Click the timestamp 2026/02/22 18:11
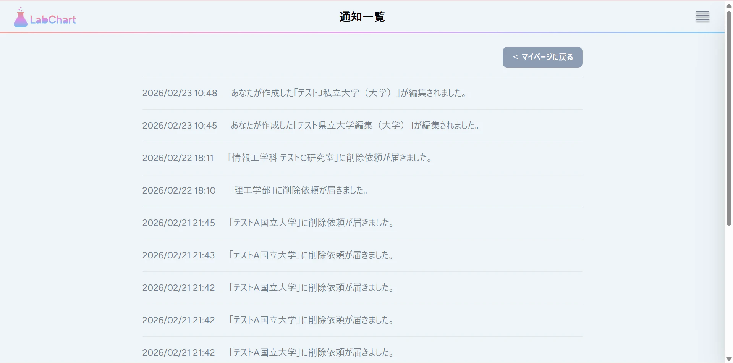Screen dimensions: 733x363 pos(178,158)
